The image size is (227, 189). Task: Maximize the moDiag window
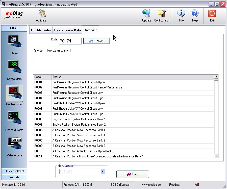(x=217, y=4)
